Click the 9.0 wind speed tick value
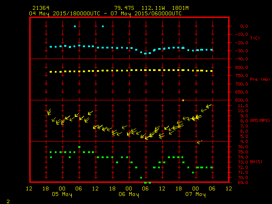The width and height of the screenshot is (272, 204). 244,116
